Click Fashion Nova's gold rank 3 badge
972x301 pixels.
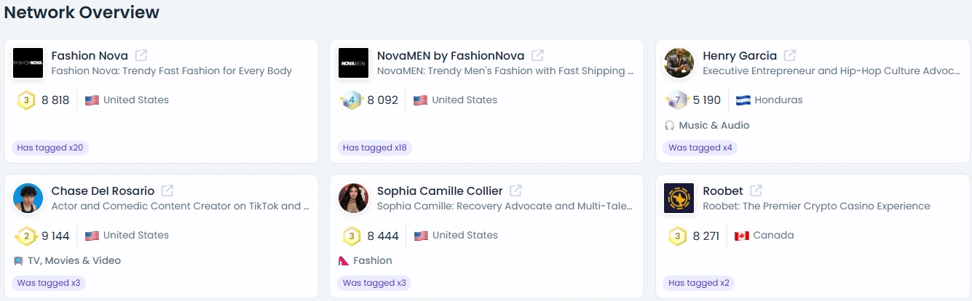click(x=26, y=100)
